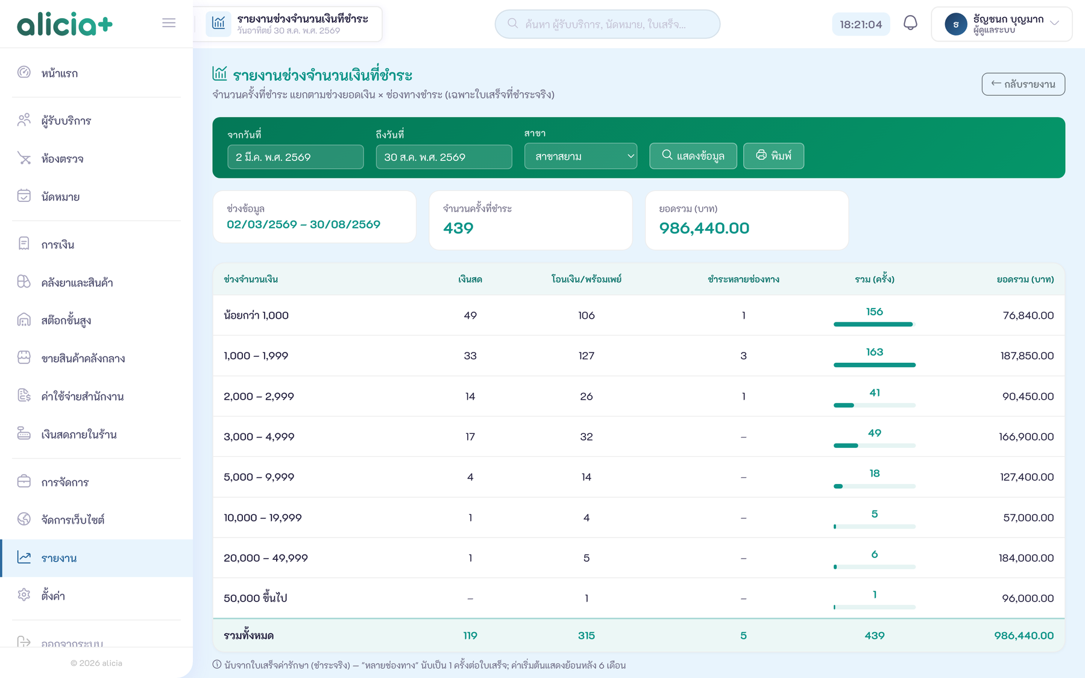Click report chart icon beside page heading

coord(219,74)
